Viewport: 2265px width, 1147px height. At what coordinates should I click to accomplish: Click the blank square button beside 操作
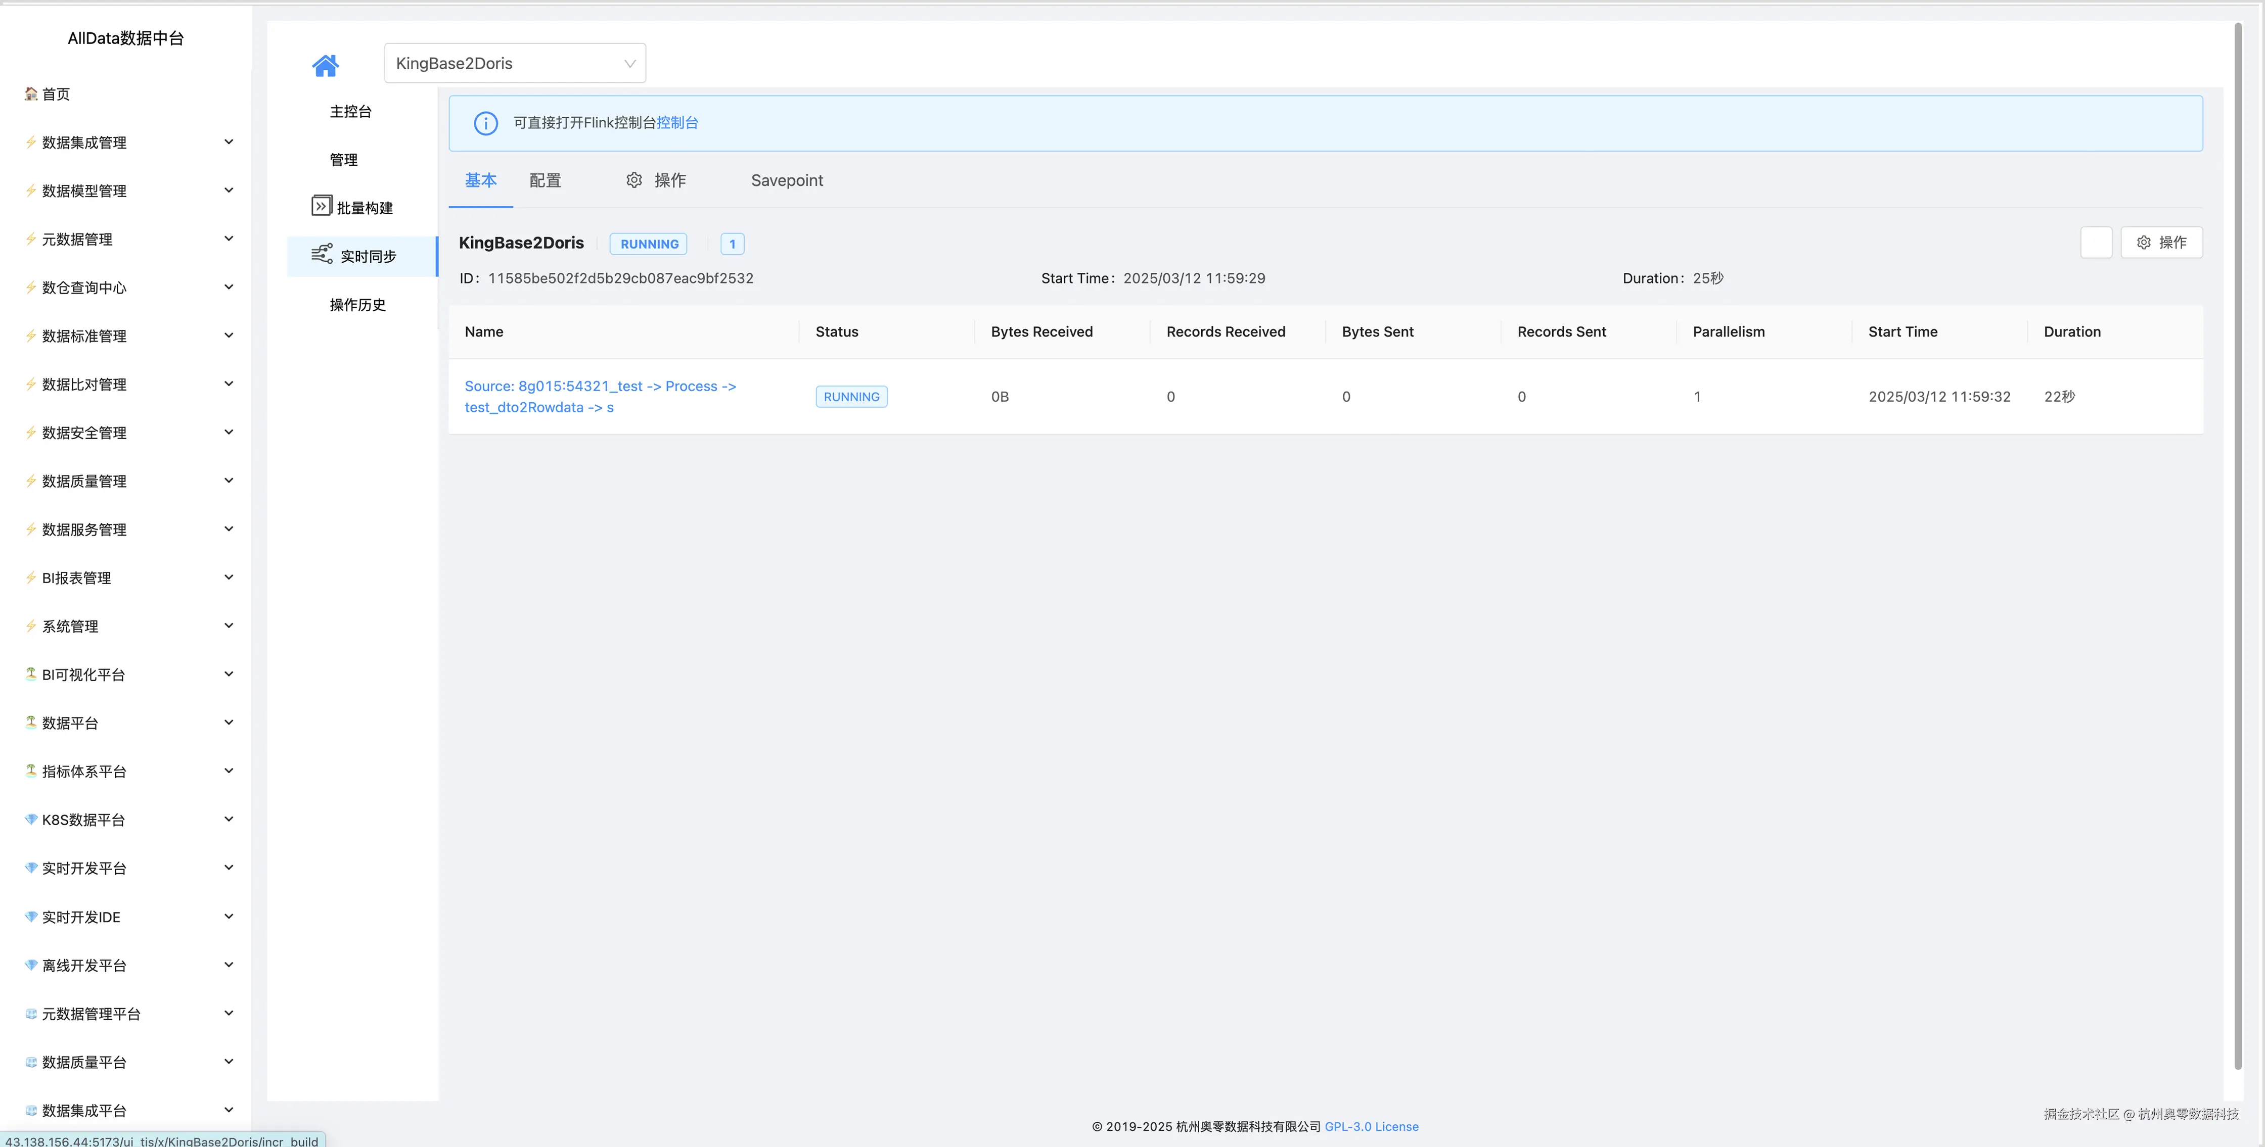2095,243
